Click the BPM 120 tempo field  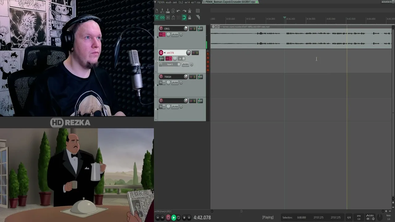pyautogui.click(x=359, y=217)
